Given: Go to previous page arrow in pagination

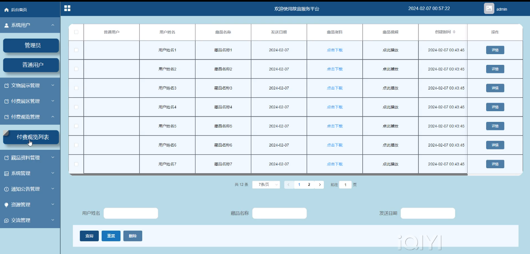Looking at the screenshot, I should coord(289,185).
